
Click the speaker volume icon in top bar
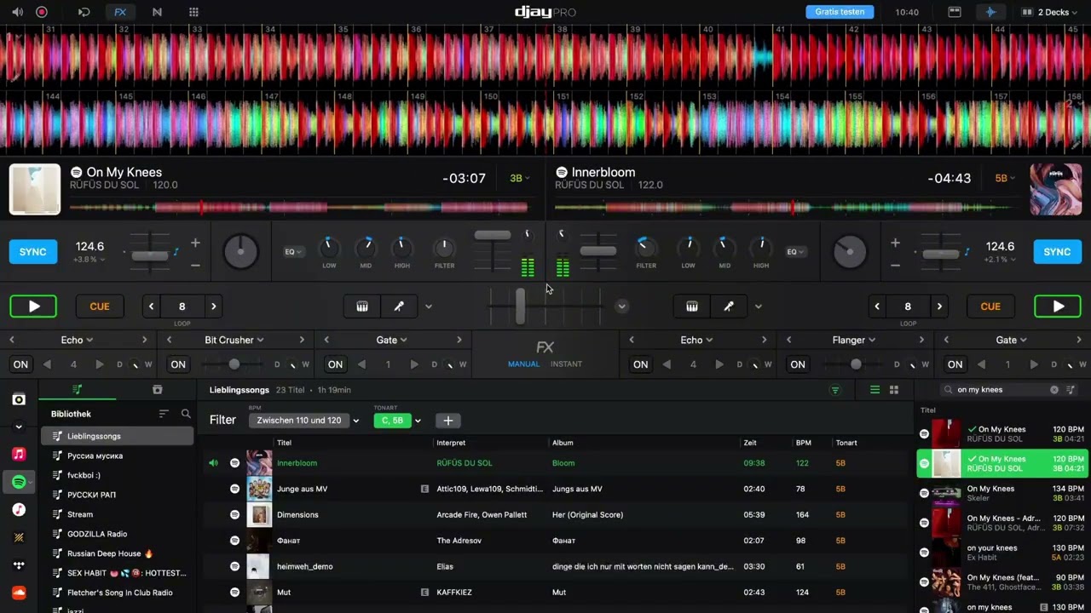[x=17, y=12]
